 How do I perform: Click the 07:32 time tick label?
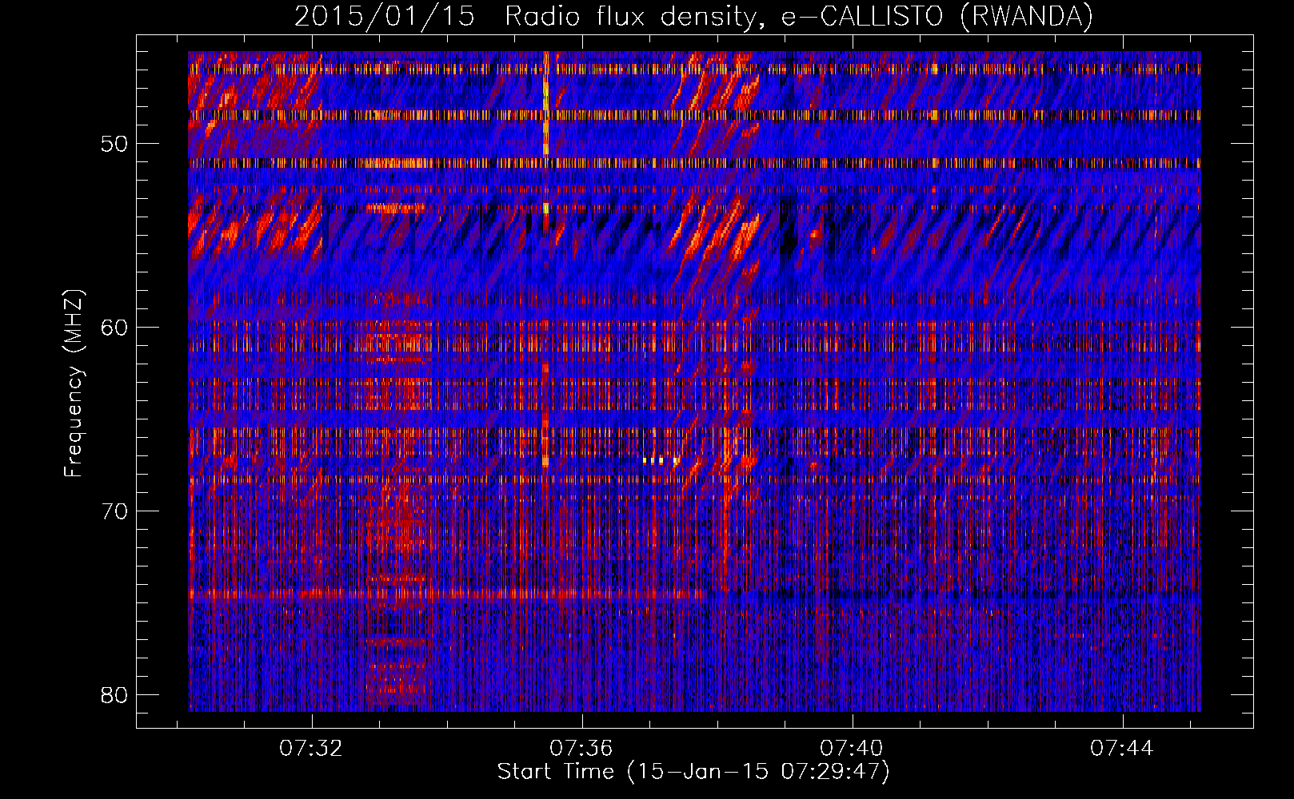(x=311, y=749)
